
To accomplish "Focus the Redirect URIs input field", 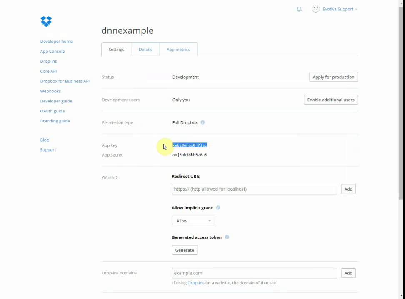I will [255, 189].
